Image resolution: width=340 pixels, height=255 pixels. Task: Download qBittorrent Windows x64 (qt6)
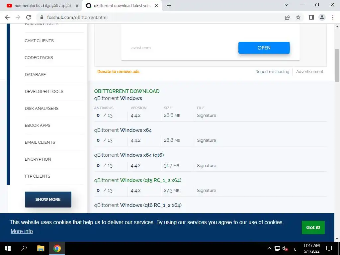click(x=129, y=155)
